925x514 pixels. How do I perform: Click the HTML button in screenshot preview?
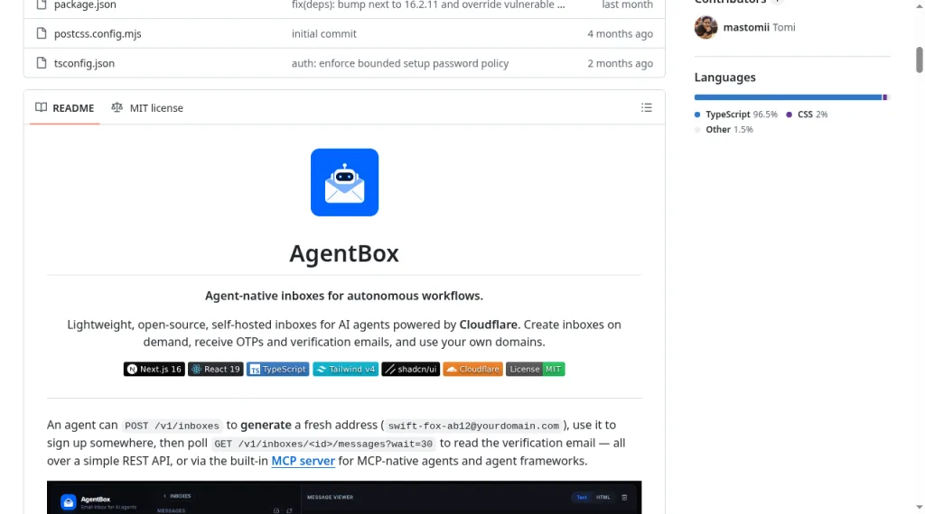pyautogui.click(x=603, y=498)
